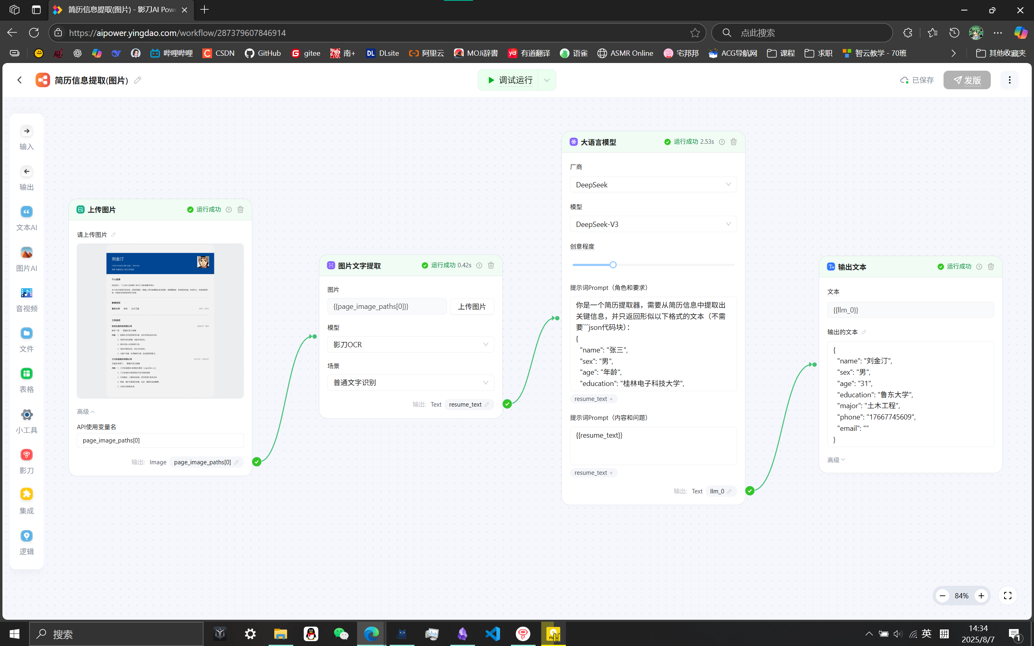1034x646 pixels.
Task: Delete the 上传图片 node with trash icon
Action: point(241,210)
